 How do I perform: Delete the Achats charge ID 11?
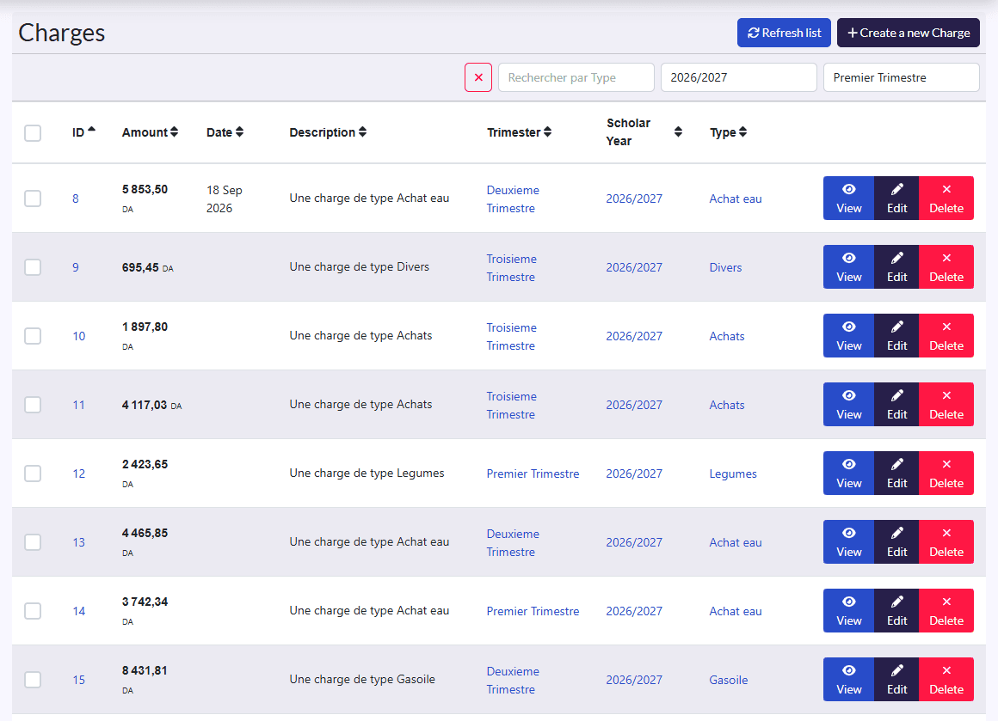[946, 405]
